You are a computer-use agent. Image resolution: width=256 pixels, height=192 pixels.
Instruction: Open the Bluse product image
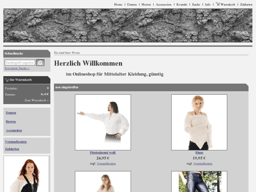tap(199, 122)
